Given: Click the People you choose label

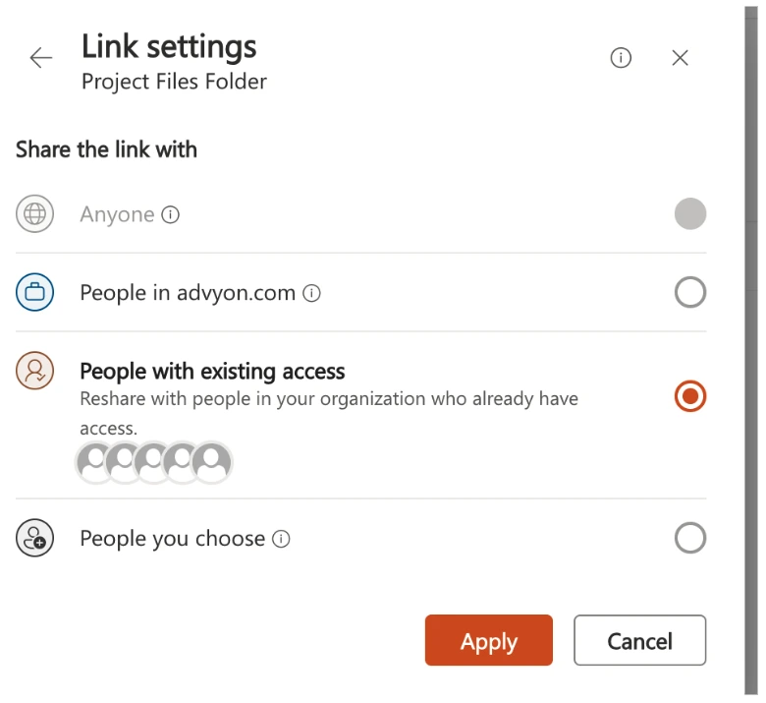Looking at the screenshot, I should [172, 539].
